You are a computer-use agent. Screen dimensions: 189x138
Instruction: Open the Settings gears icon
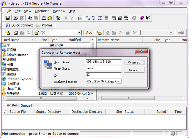[58, 18]
